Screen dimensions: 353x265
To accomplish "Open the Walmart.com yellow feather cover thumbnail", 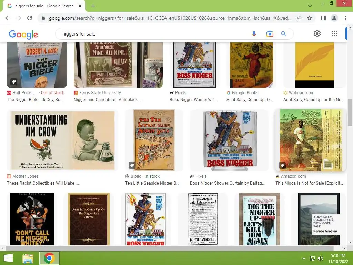I will tap(314, 65).
